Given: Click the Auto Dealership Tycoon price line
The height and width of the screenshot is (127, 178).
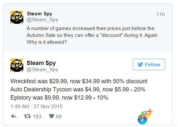Looking at the screenshot, I should tap(78, 89).
